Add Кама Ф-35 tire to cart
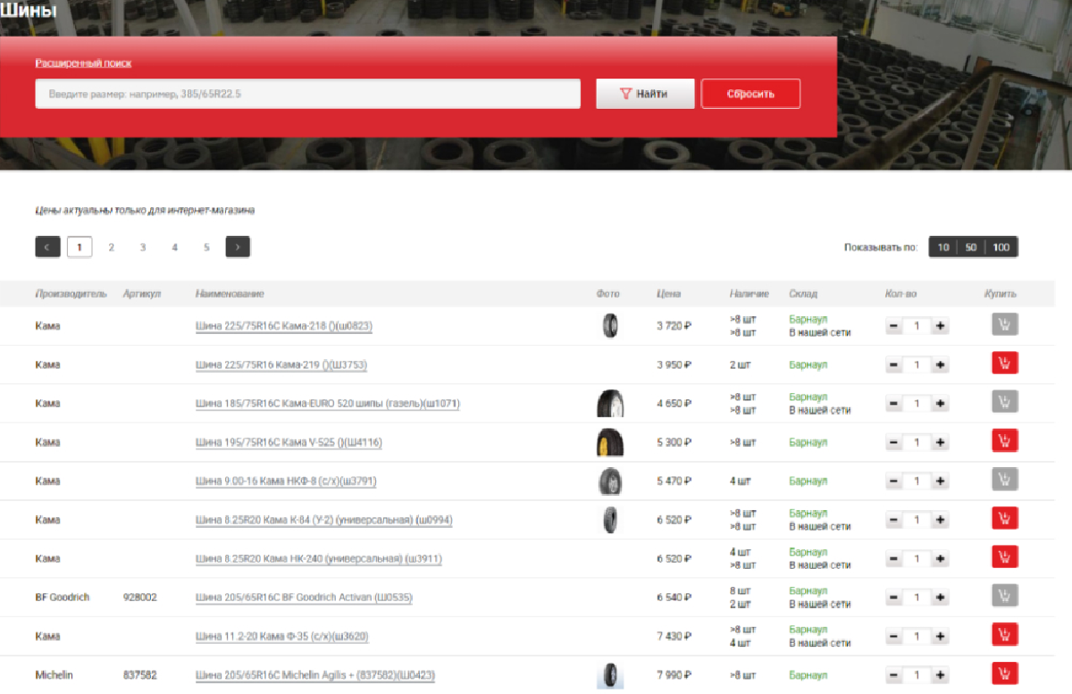1072x694 pixels. coord(1005,636)
